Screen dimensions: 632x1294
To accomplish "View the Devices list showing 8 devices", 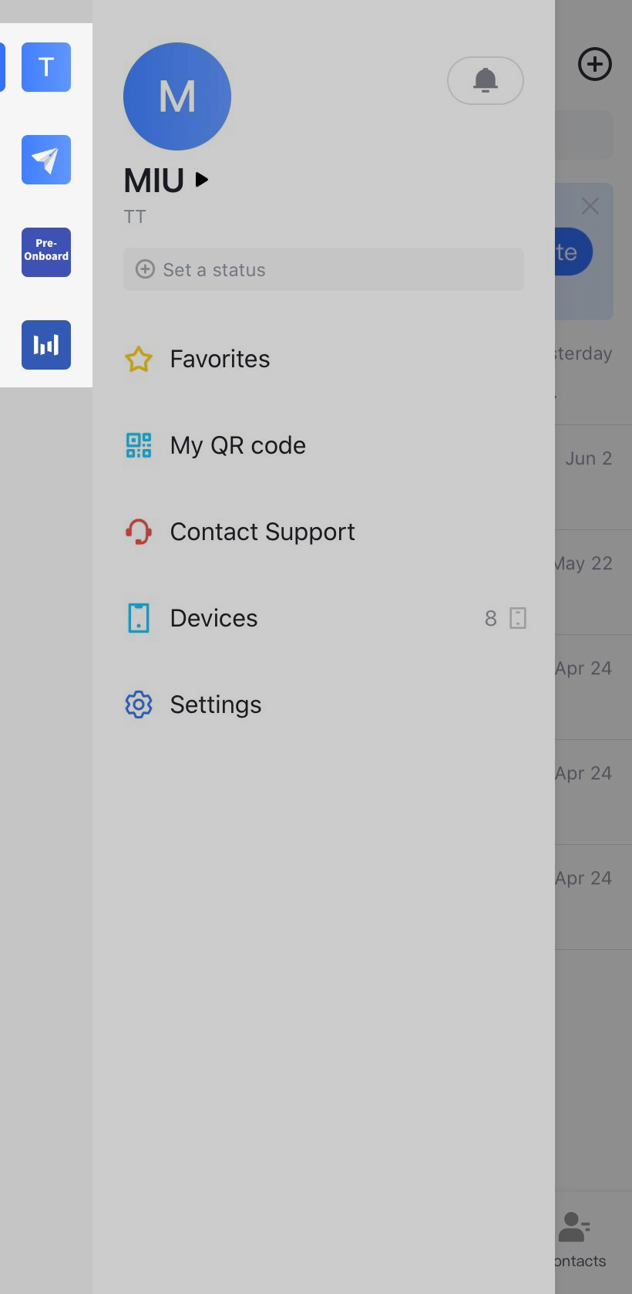I will pos(213,618).
